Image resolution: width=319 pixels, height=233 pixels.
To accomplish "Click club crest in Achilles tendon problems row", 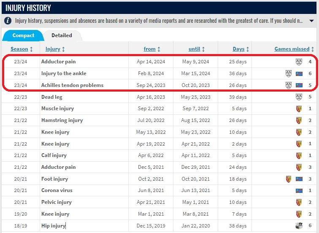I will click(289, 85).
